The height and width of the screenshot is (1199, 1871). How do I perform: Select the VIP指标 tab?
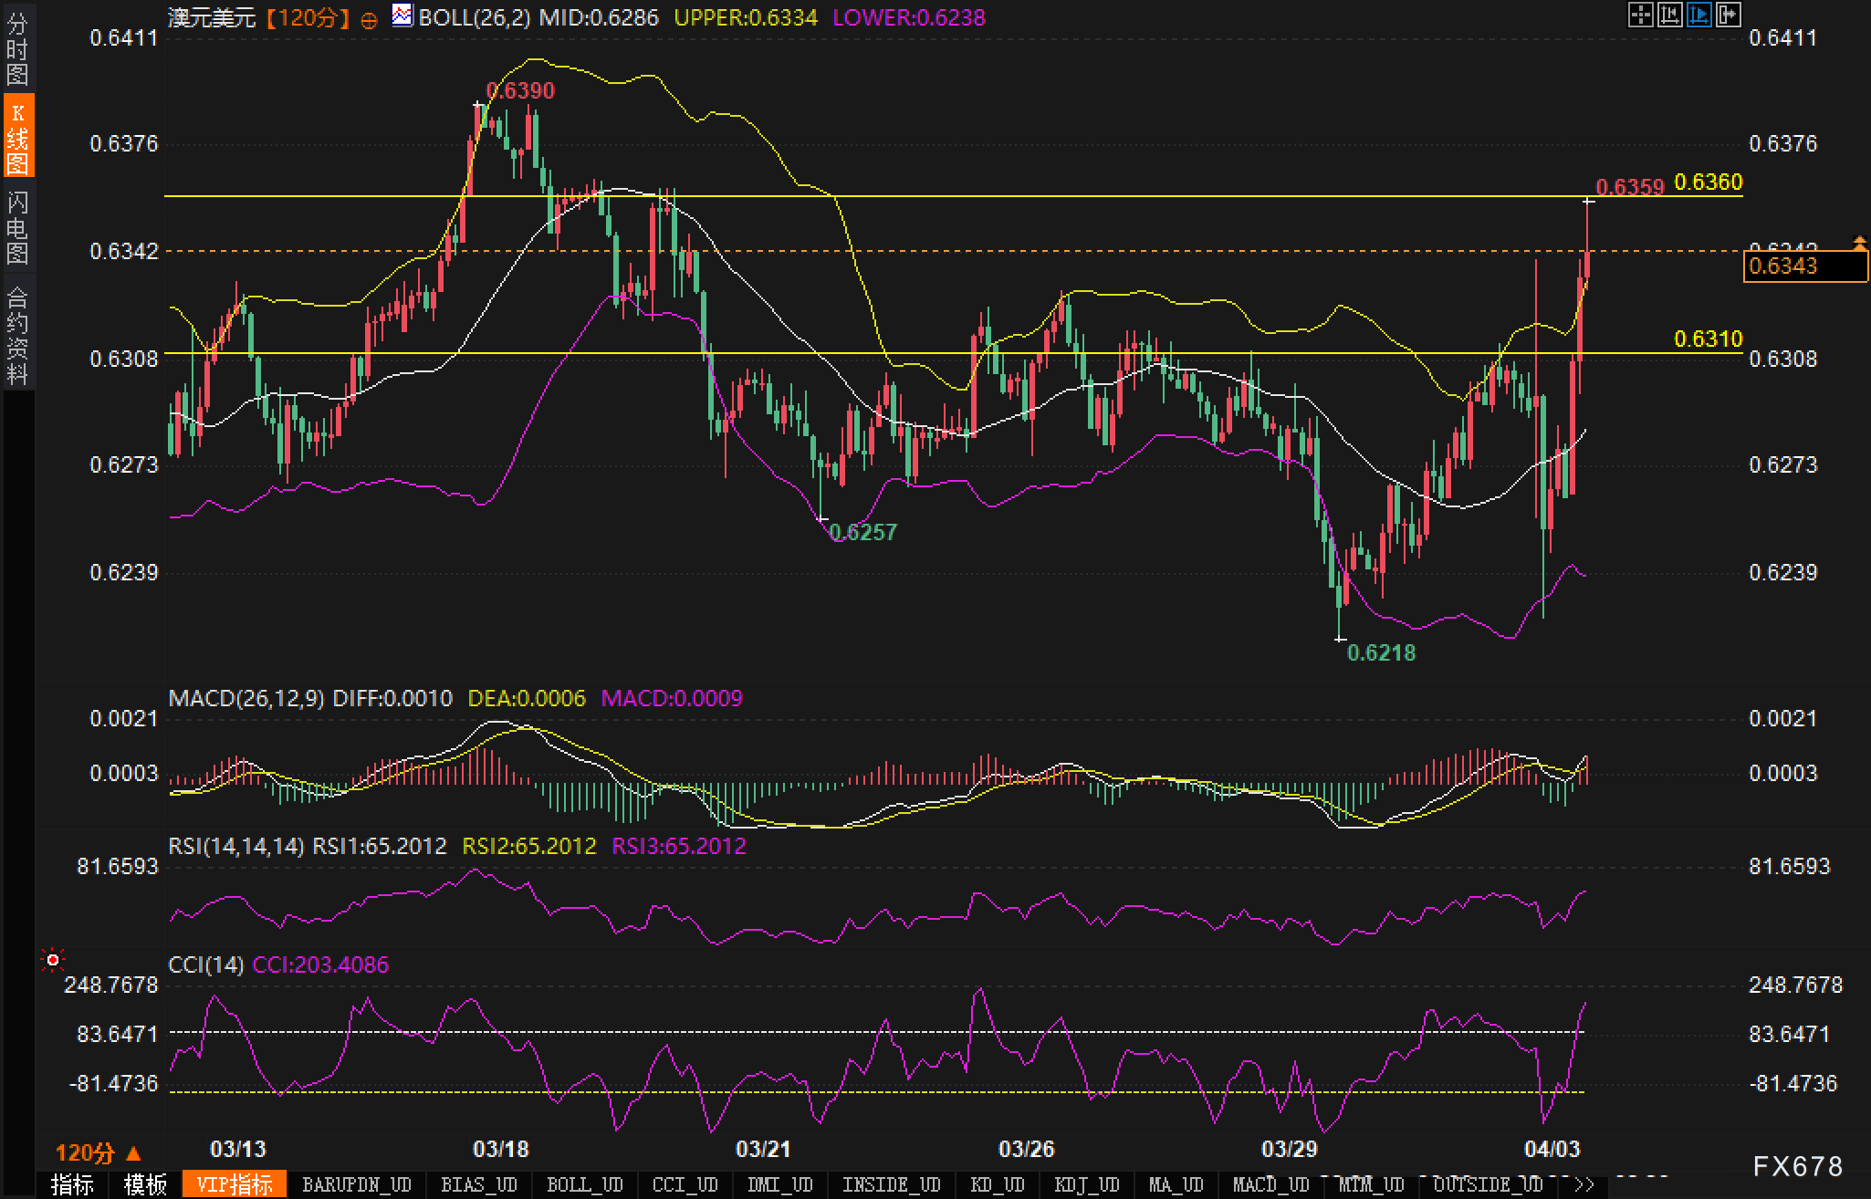click(x=235, y=1184)
